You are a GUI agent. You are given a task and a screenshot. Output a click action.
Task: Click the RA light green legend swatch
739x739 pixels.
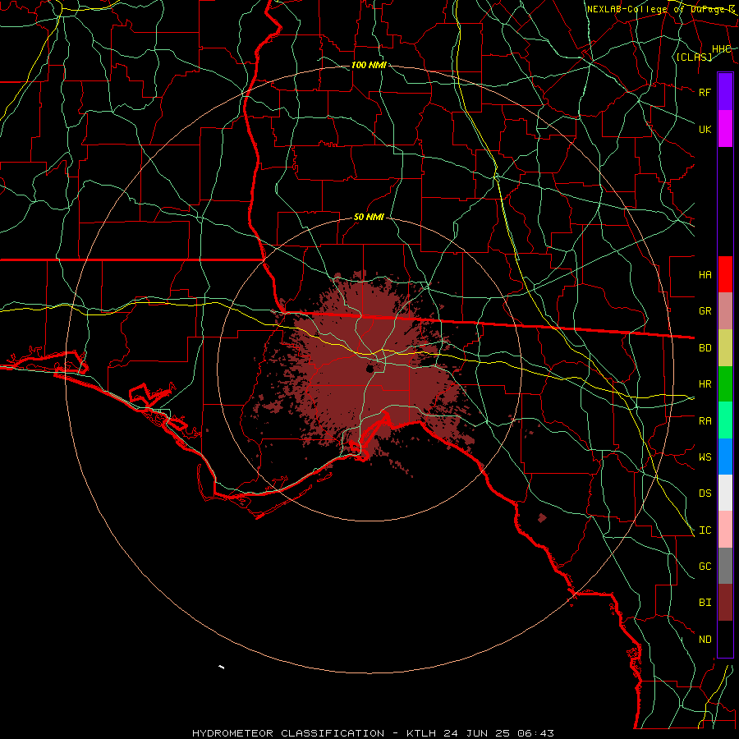pos(725,420)
